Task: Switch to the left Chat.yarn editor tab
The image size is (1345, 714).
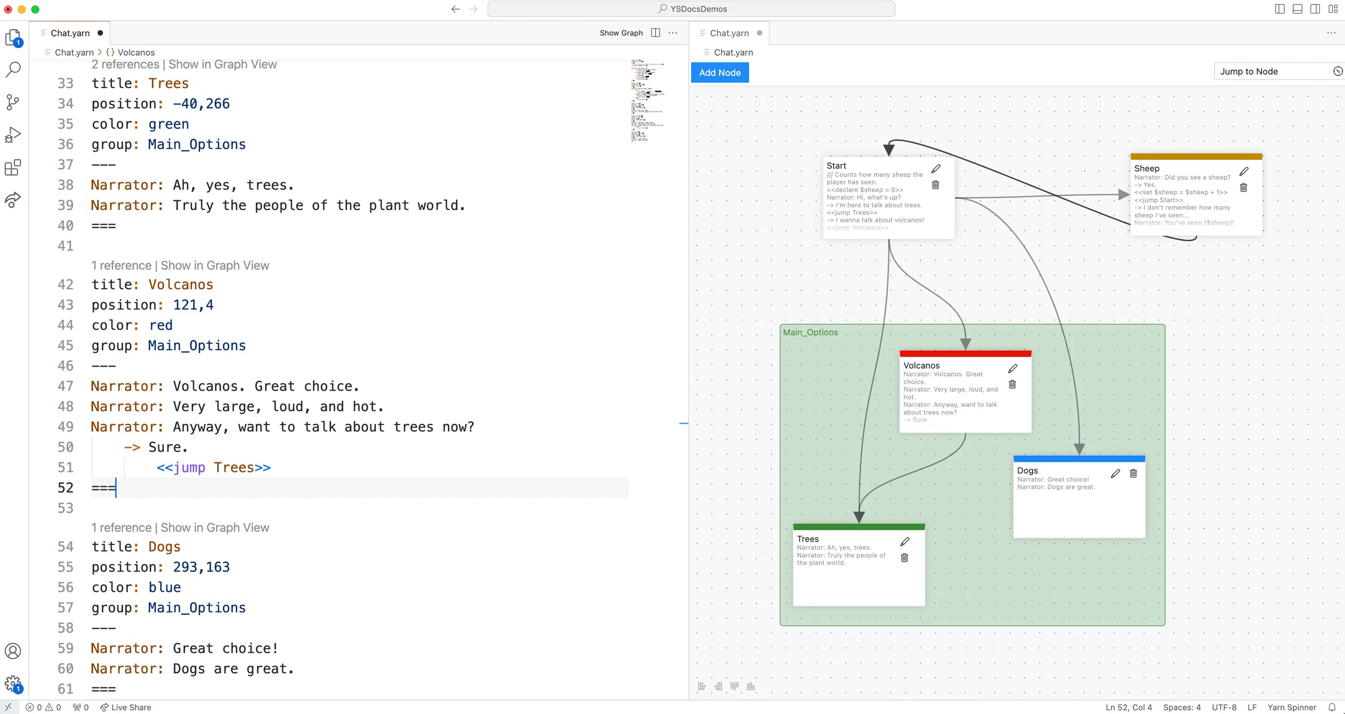Action: tap(70, 33)
